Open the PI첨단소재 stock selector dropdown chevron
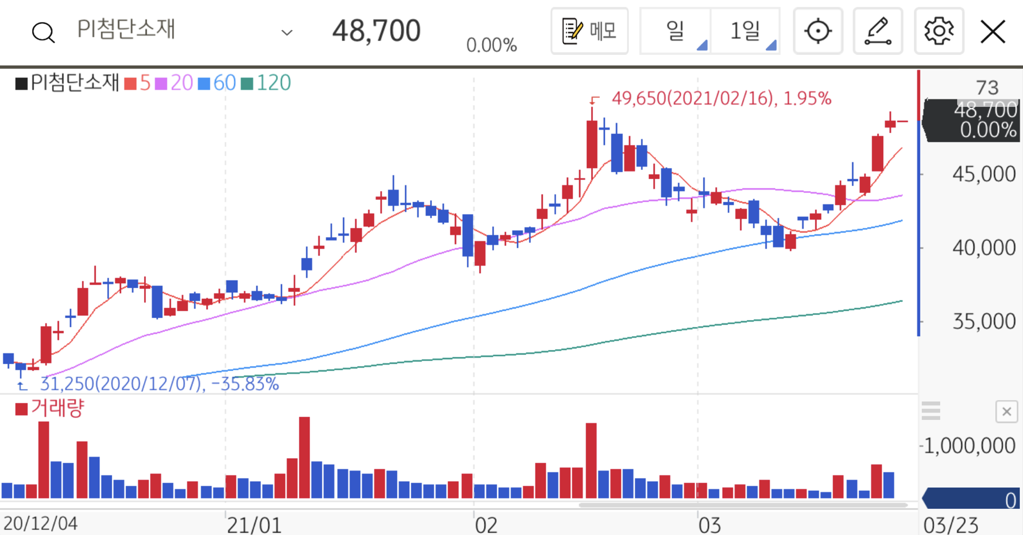 click(287, 33)
